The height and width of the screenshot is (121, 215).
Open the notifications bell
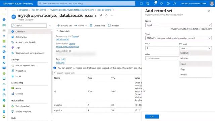pyautogui.click(x=155, y=3)
